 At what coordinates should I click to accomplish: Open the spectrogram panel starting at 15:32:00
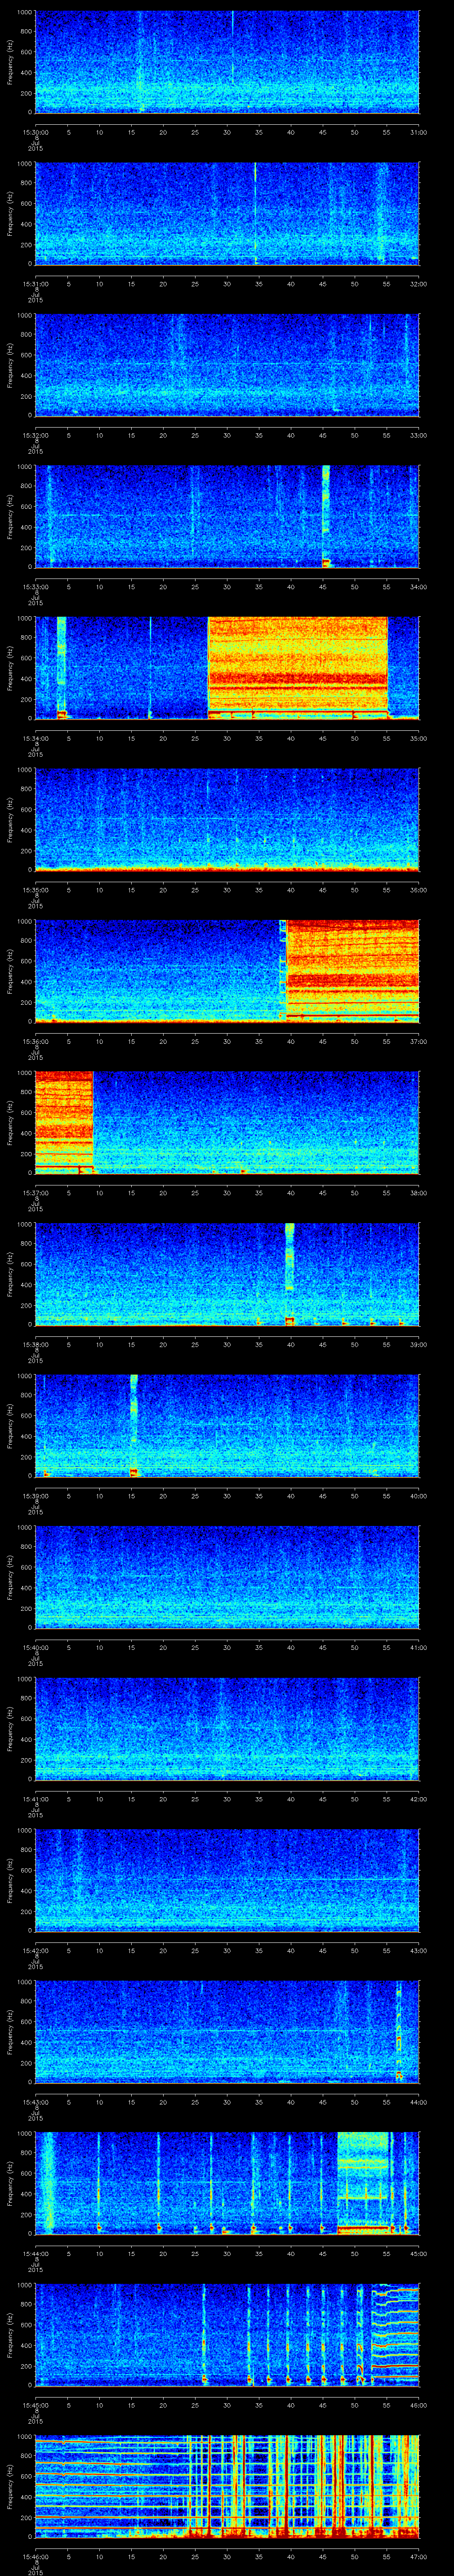[x=227, y=365]
